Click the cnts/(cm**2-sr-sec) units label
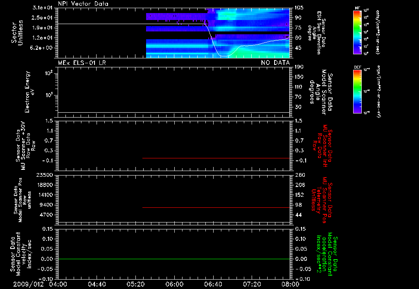Image resolution: width=419 pixels, height=289 pixels. pyautogui.click(x=378, y=32)
